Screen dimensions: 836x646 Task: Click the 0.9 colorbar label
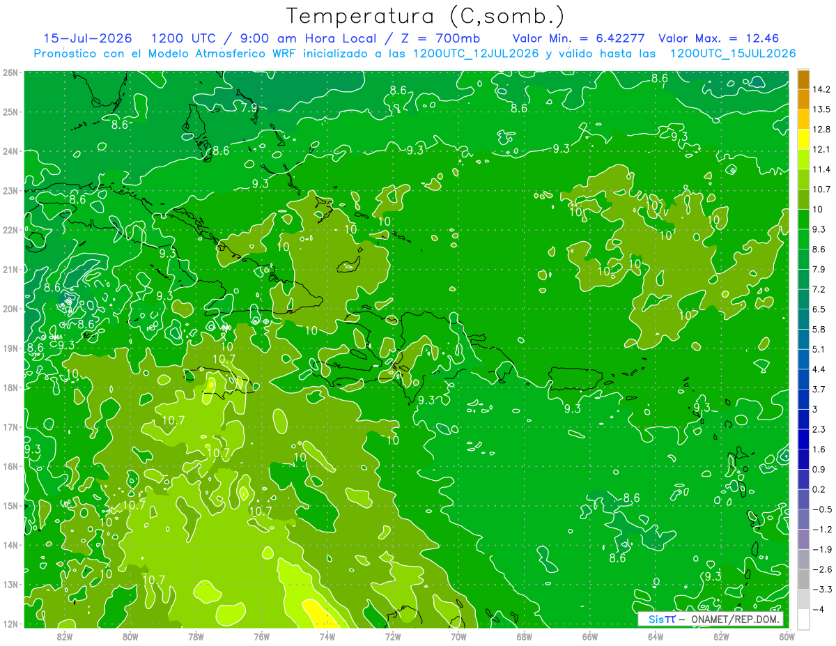pos(818,469)
